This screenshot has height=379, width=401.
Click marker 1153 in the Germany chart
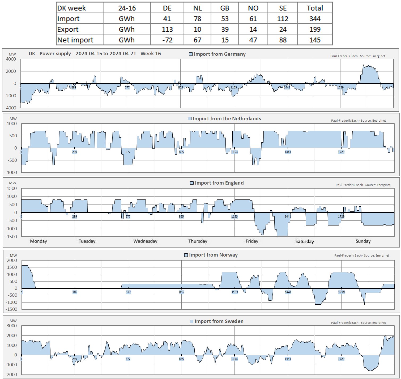pos(233,87)
